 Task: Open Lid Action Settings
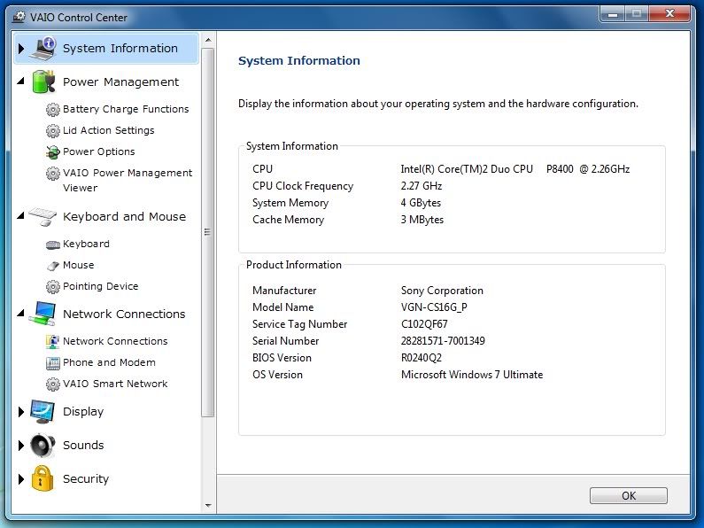[x=109, y=130]
